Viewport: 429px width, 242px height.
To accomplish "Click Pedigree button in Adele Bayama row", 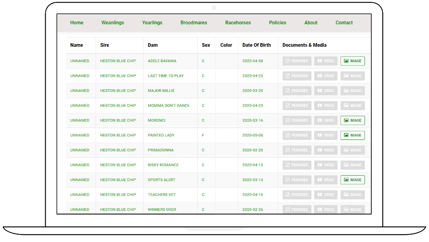I will click(297, 61).
